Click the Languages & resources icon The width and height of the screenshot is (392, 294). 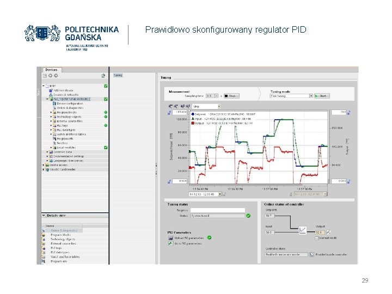[51, 161]
